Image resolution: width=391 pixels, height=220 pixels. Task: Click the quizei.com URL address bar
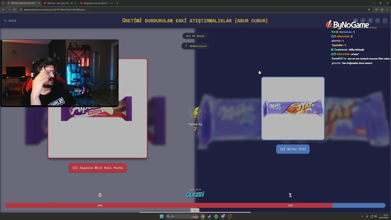pos(195,9)
